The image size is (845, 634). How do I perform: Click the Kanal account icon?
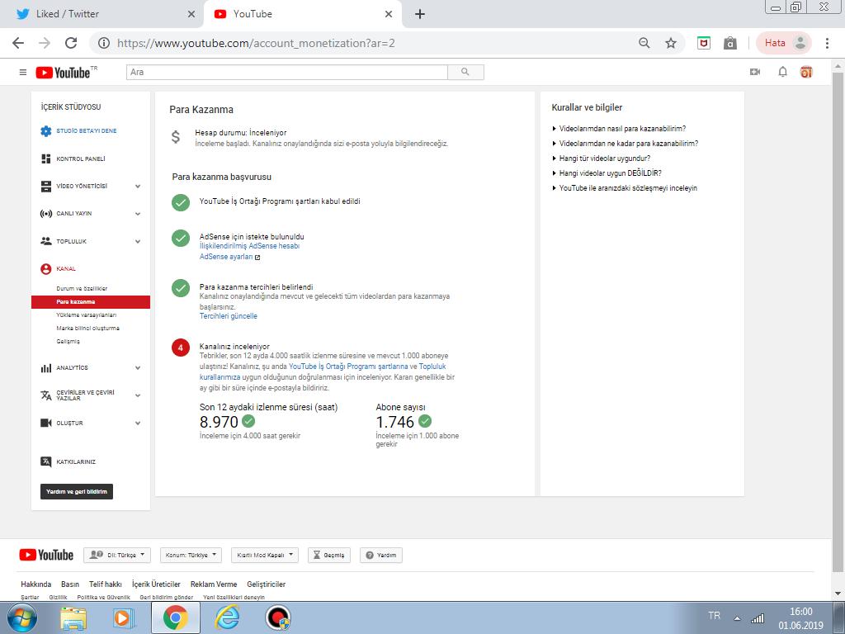click(x=46, y=268)
